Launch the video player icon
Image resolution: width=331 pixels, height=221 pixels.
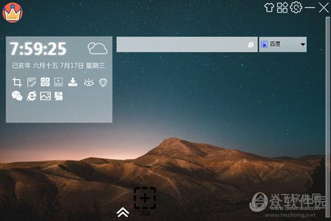coord(58,82)
